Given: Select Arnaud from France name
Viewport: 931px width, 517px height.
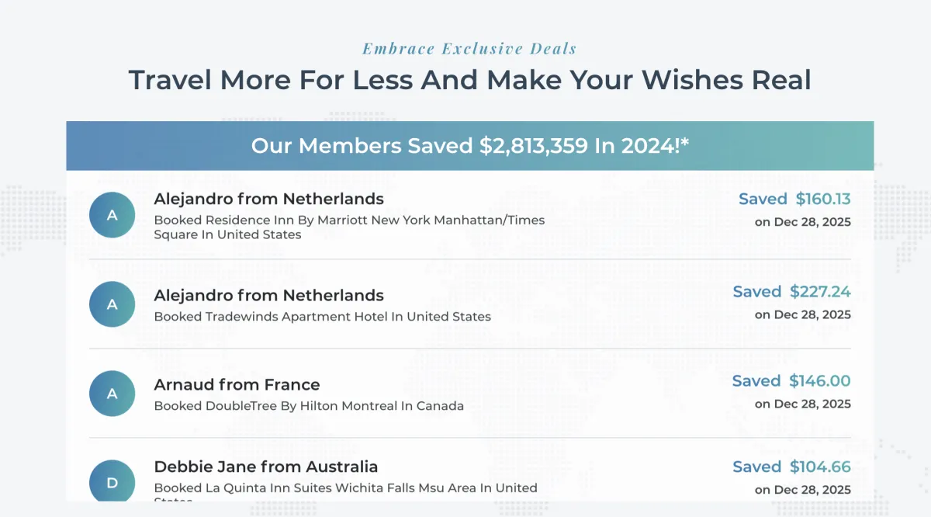Looking at the screenshot, I should pos(237,385).
